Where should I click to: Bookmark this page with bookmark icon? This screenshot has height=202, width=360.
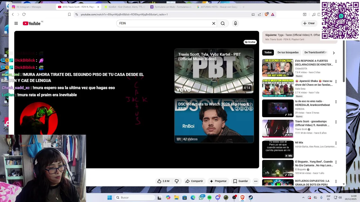[x=69, y=14]
